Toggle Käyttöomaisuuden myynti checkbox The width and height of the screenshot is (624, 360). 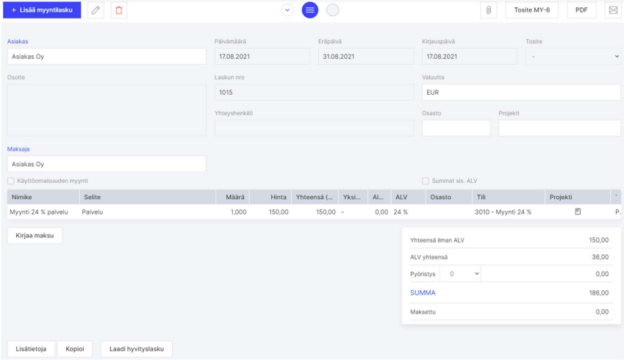tap(11, 181)
